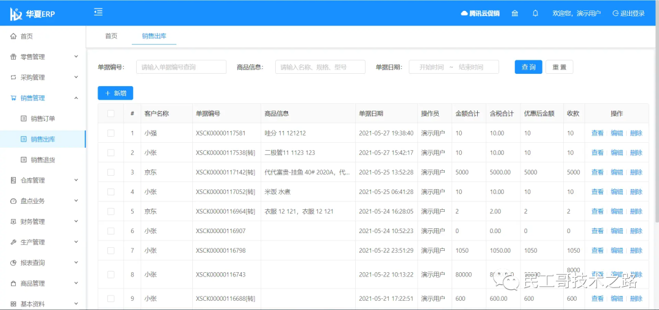This screenshot has height=310, width=659.
Task: Click the profile icon beside 销售出库
Action: click(x=24, y=140)
